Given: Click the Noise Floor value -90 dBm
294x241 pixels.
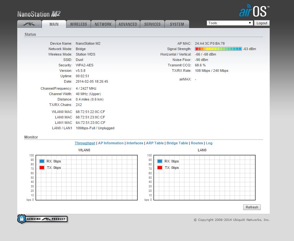Looking at the screenshot, I should tap(202, 60).
